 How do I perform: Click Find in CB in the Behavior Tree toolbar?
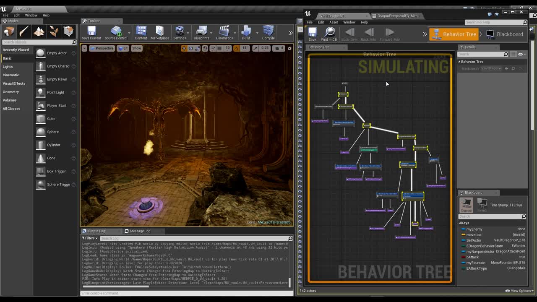[x=329, y=34]
